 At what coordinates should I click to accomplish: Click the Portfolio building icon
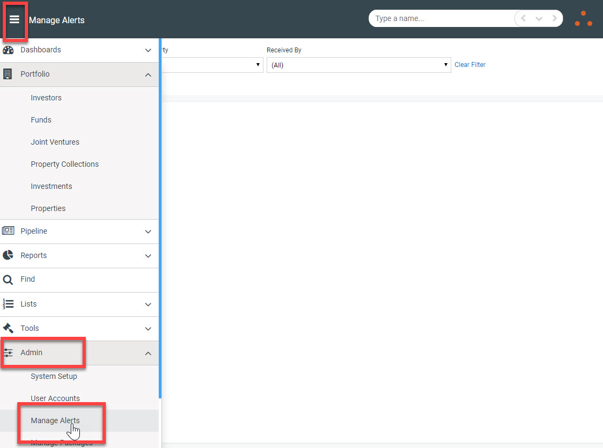[8, 74]
